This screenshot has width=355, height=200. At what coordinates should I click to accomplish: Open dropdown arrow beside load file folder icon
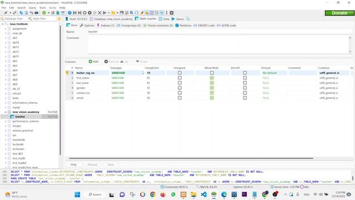117,13
